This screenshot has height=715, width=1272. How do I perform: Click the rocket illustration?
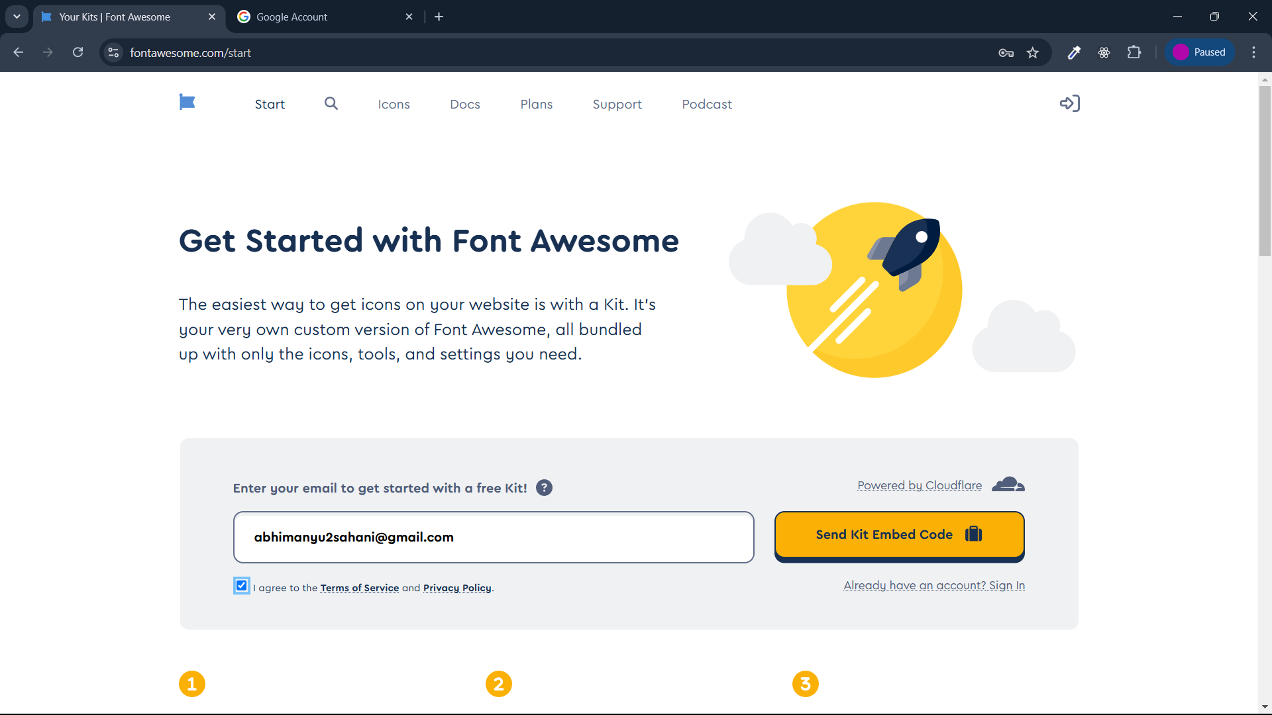[x=904, y=256]
